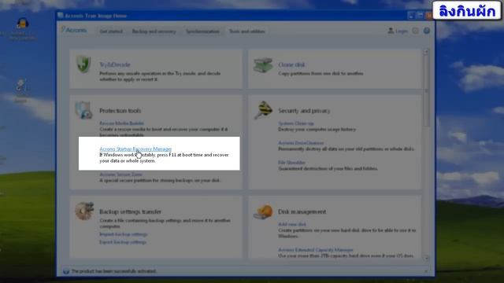The height and width of the screenshot is (283, 504).
Task: Open the File Shredder tool
Action: coord(291,163)
